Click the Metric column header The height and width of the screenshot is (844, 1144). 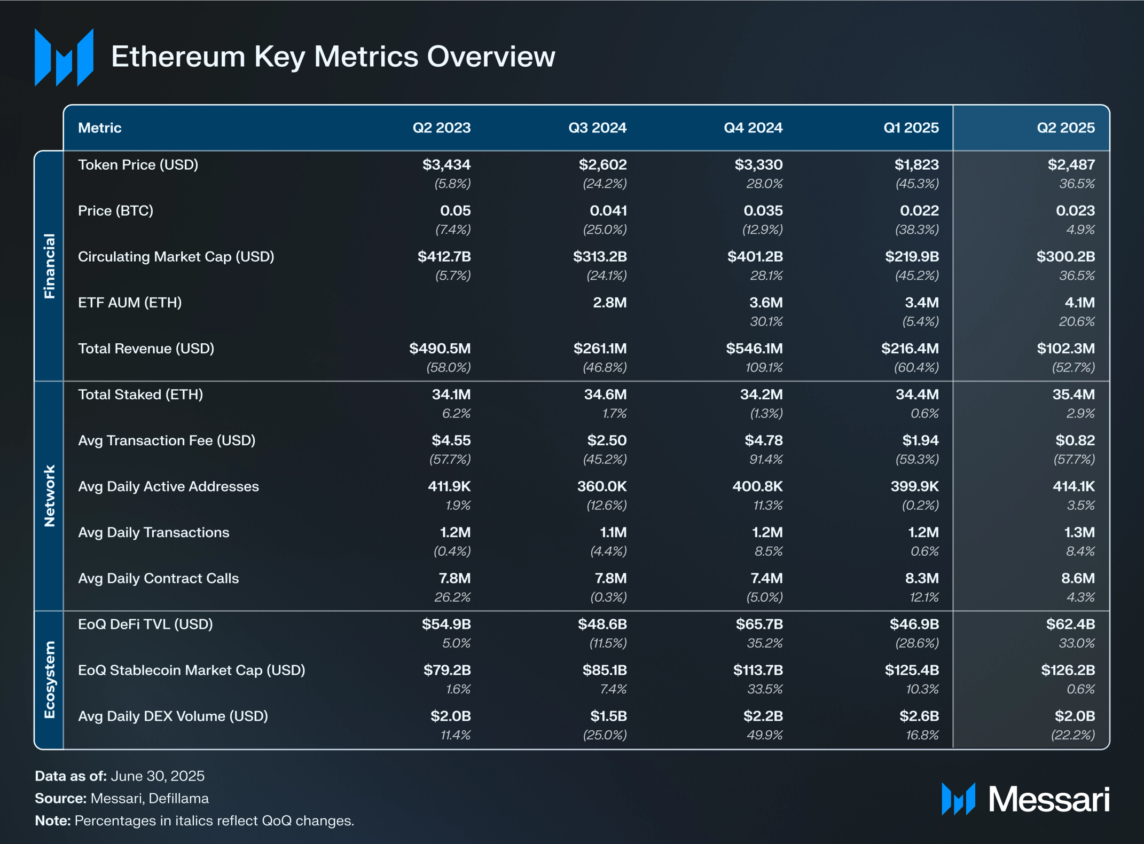click(100, 128)
